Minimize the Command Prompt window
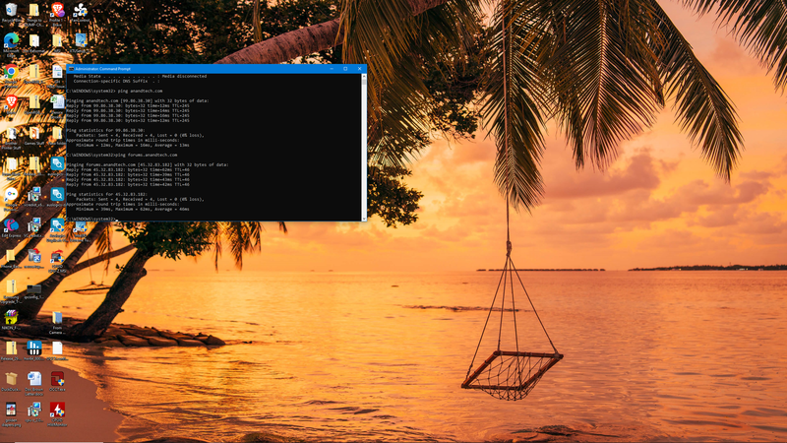787x443 pixels. click(x=332, y=69)
